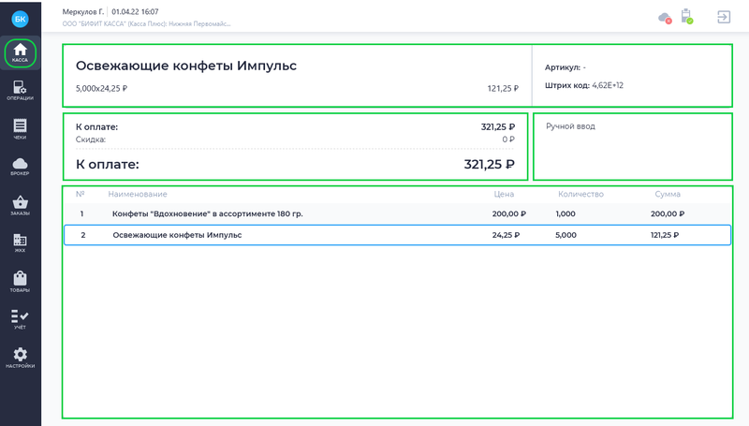Open the Касса home section
Image resolution: width=749 pixels, height=426 pixels.
pyautogui.click(x=20, y=52)
